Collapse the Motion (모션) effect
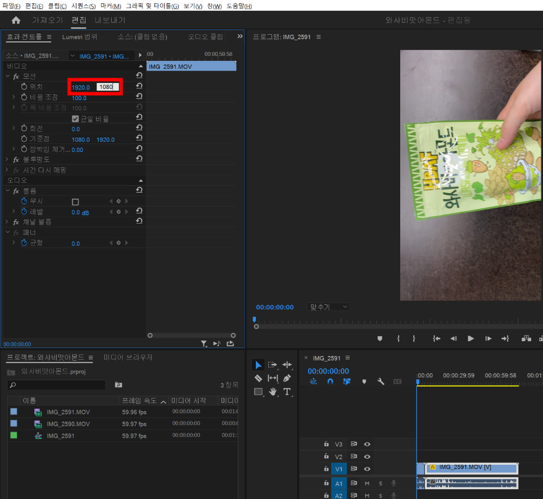The width and height of the screenshot is (543, 499). 8,76
